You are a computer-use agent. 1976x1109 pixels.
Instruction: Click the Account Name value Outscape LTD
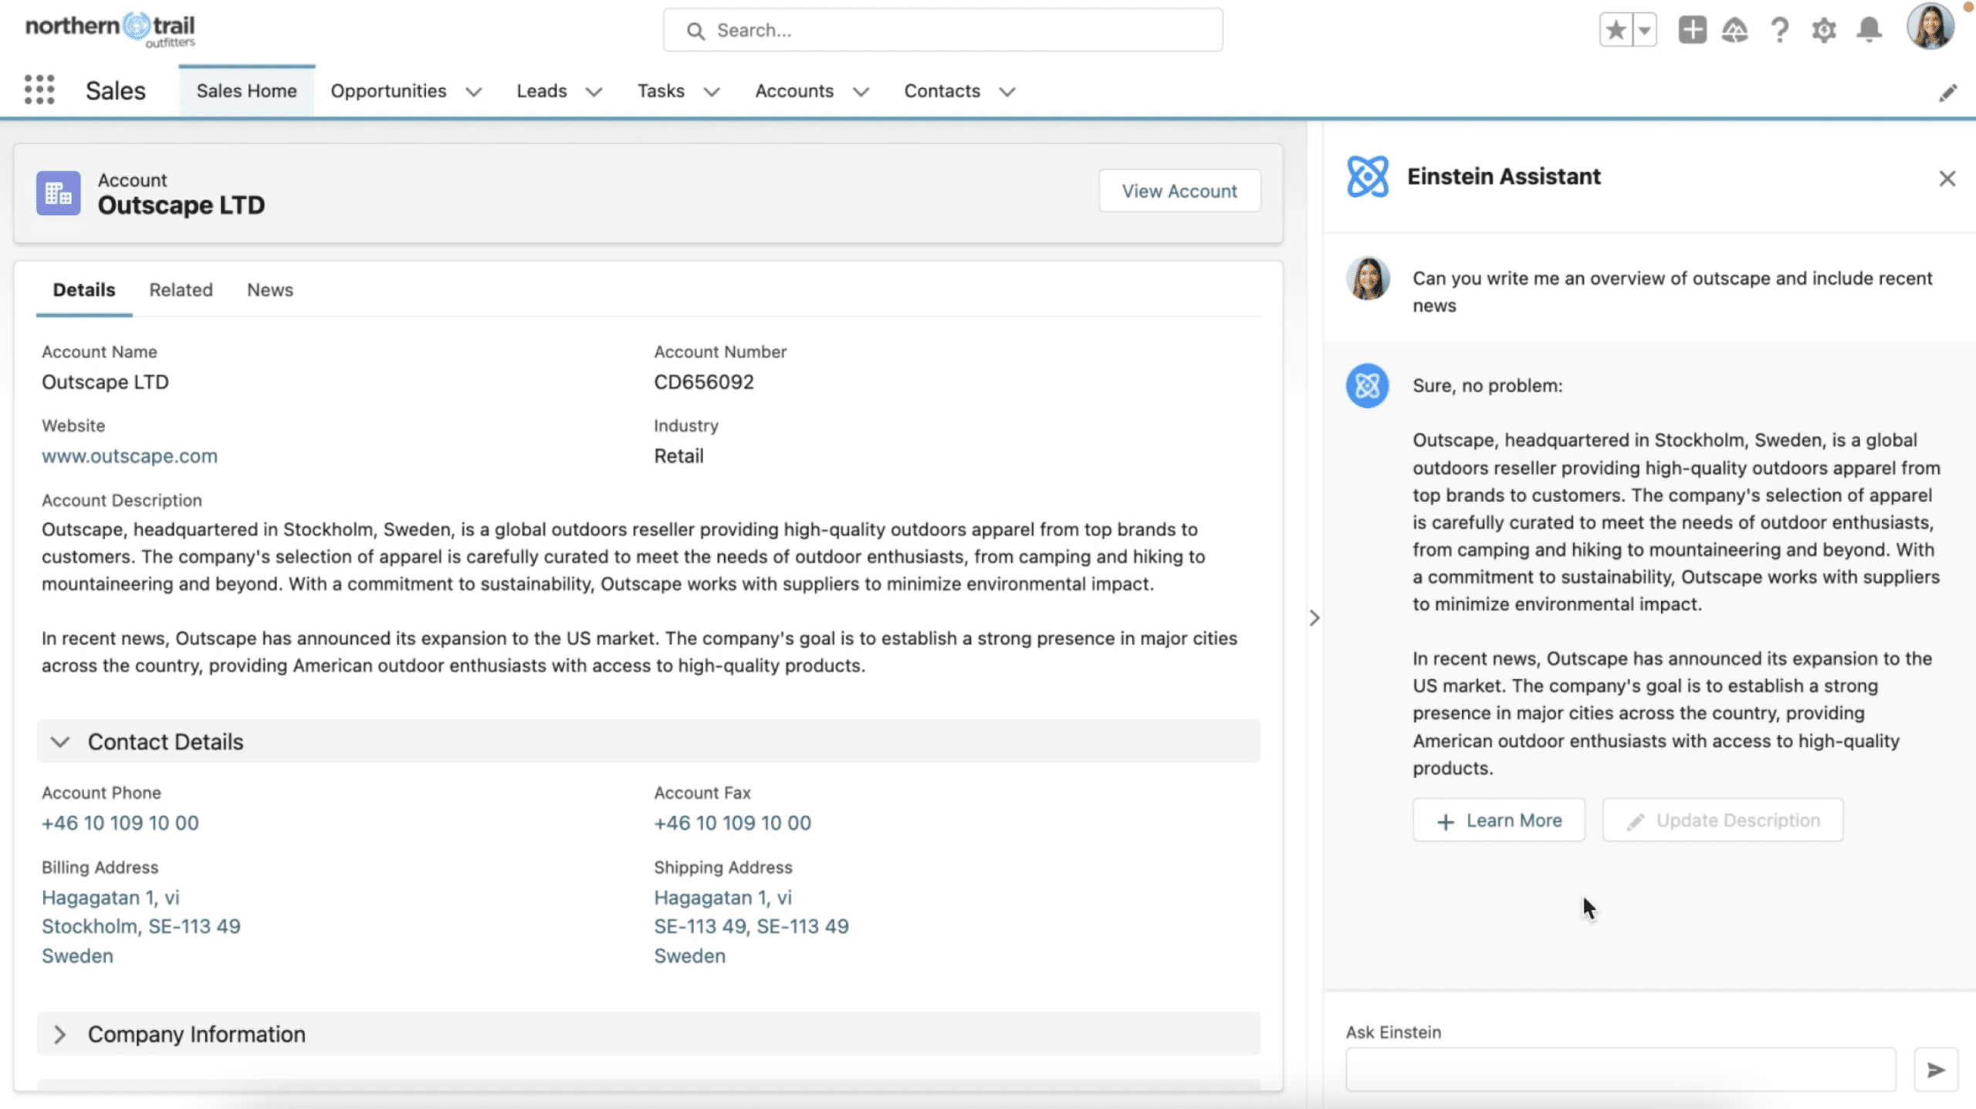coord(105,382)
